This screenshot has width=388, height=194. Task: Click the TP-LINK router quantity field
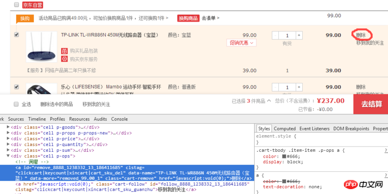click(287, 35)
